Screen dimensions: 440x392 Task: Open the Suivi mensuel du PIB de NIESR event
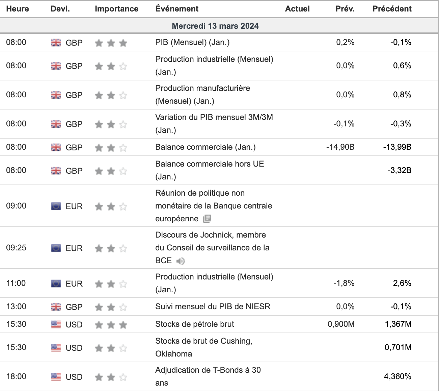(213, 307)
